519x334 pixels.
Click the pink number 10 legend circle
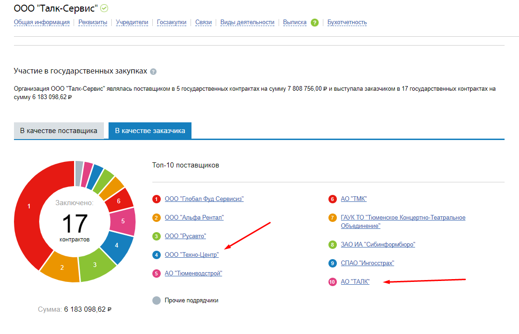[x=332, y=282]
